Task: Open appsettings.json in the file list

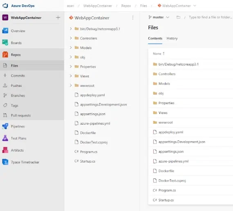Action: pyautogui.click(x=171, y=152)
